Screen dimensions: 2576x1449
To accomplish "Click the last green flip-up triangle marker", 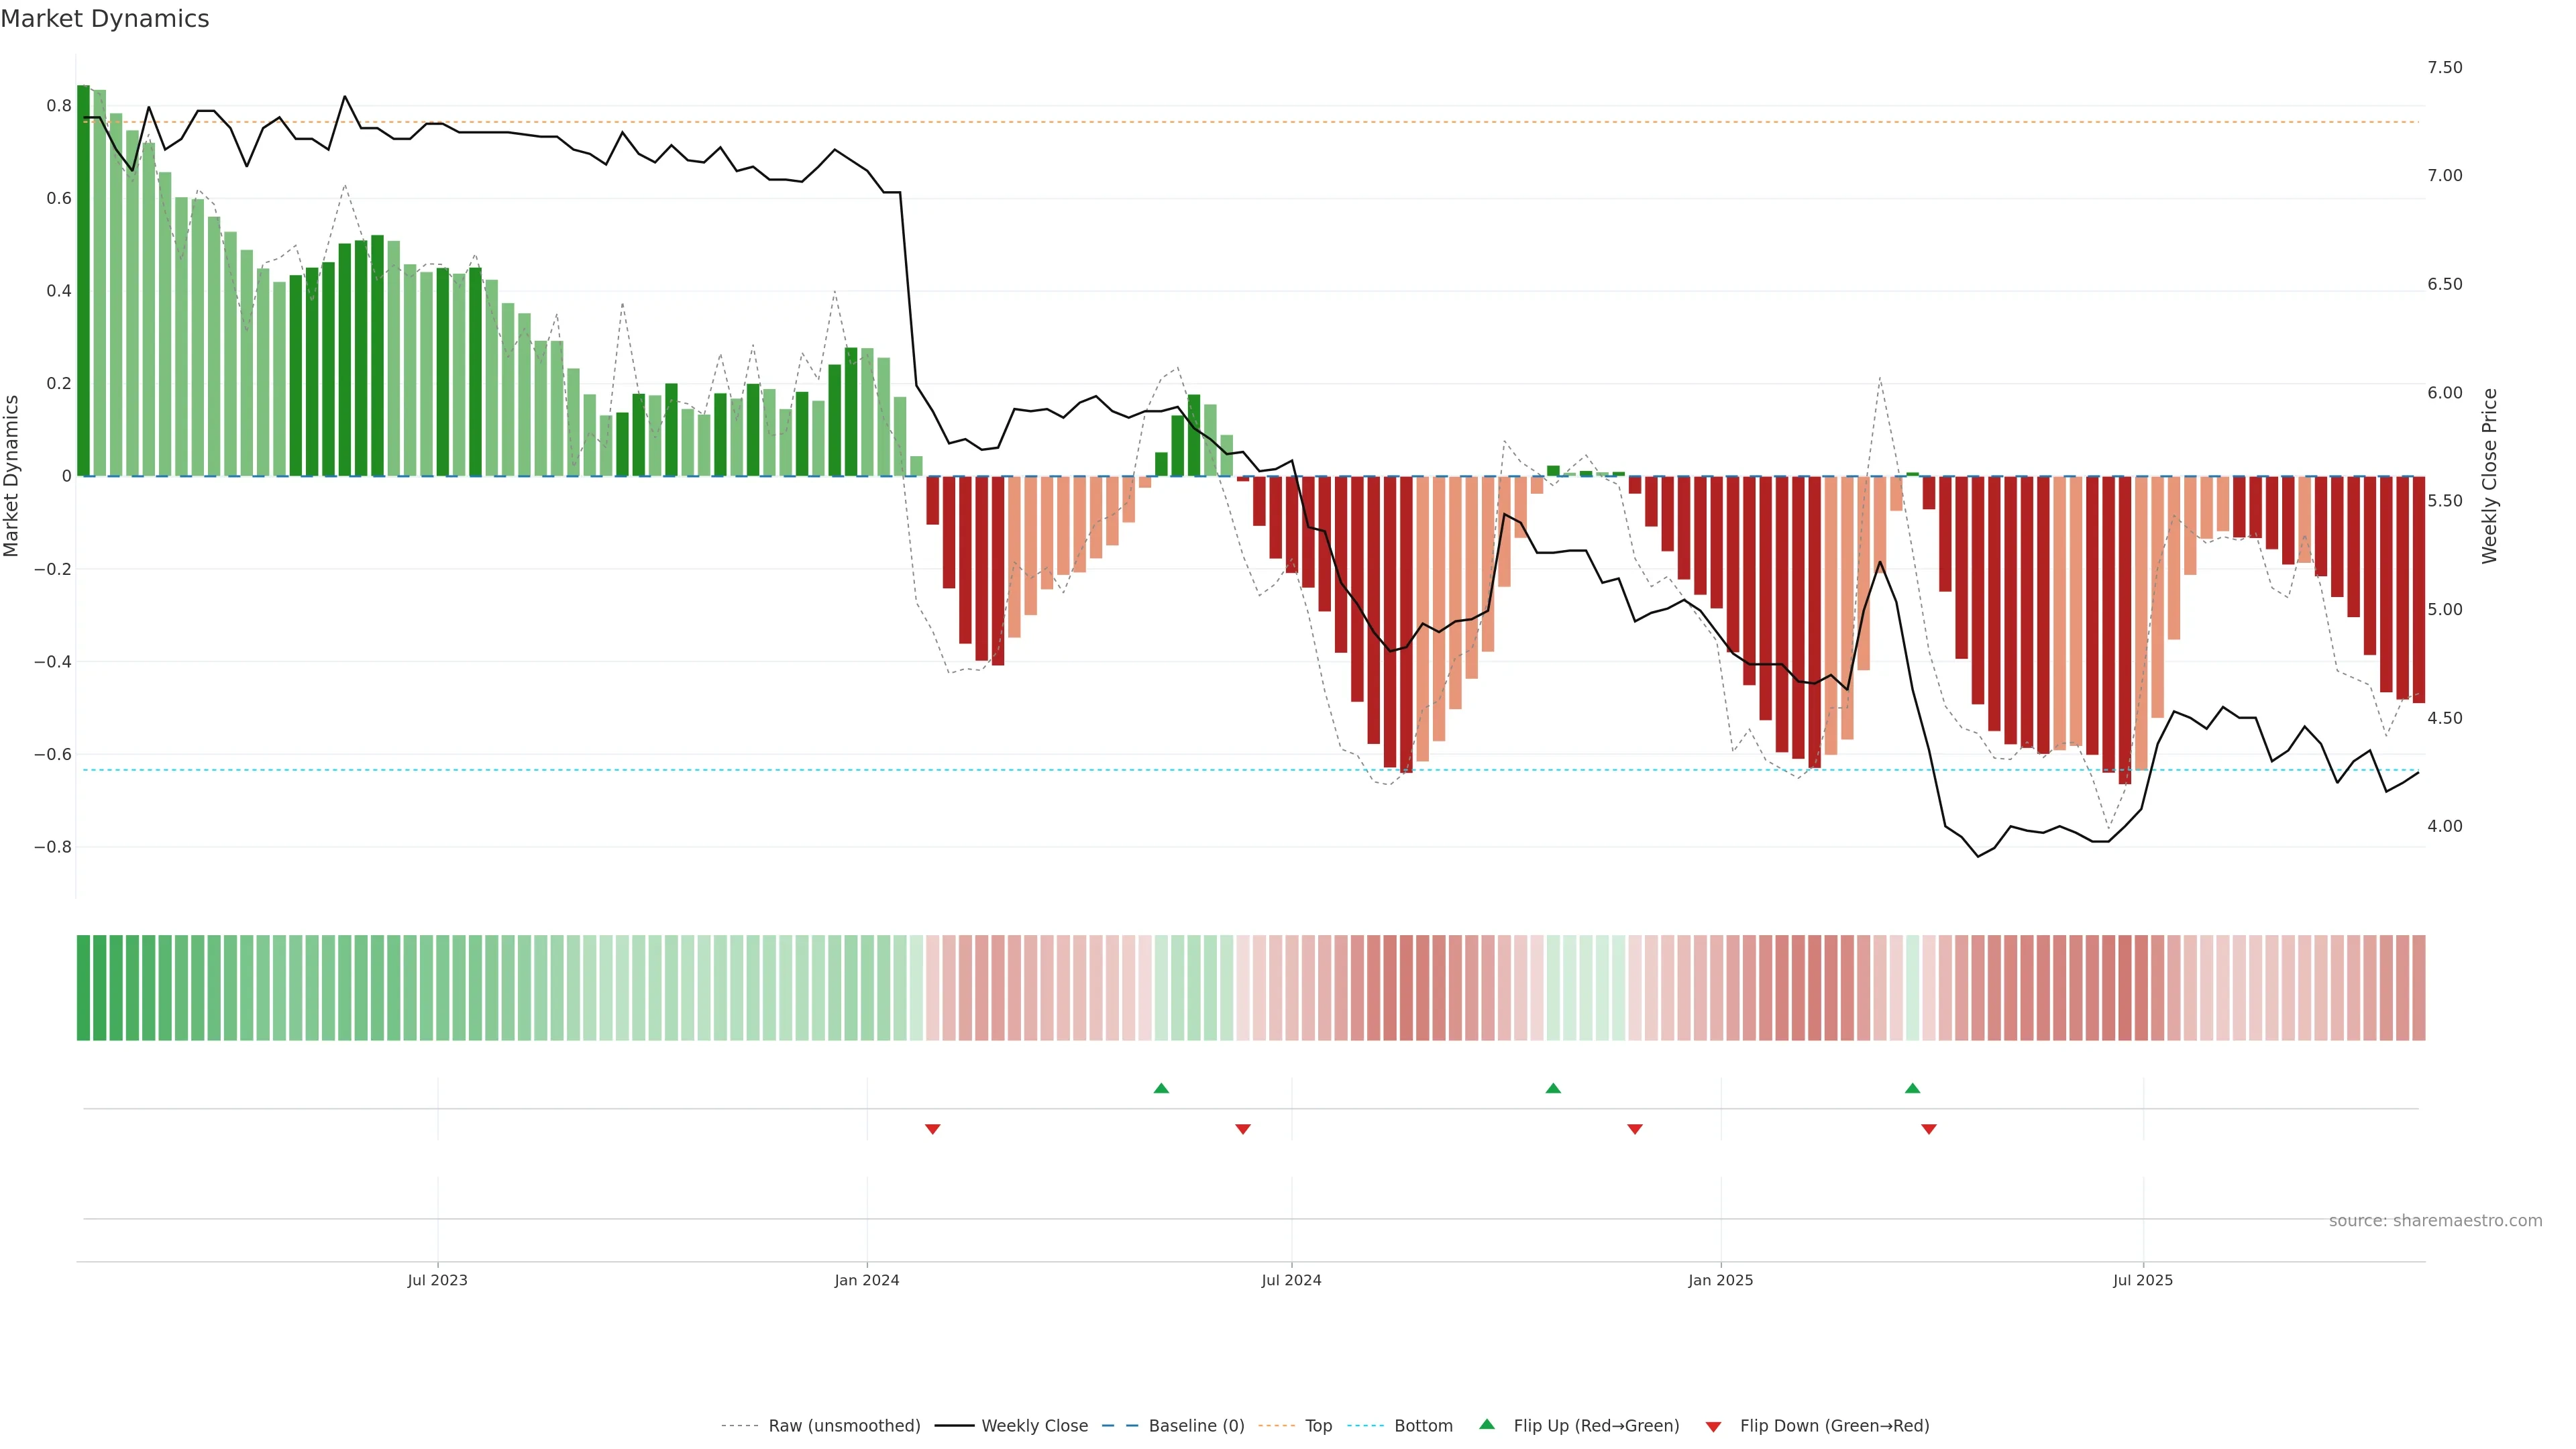I will pyautogui.click(x=1912, y=1088).
